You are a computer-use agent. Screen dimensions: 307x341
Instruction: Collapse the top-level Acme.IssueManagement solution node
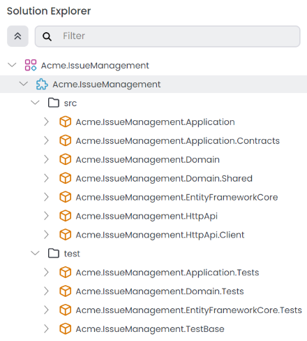click(12, 65)
